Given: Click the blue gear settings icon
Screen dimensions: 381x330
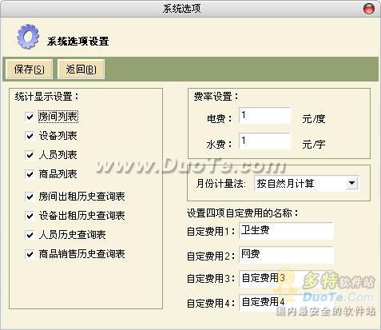Looking at the screenshot, I should (x=28, y=37).
